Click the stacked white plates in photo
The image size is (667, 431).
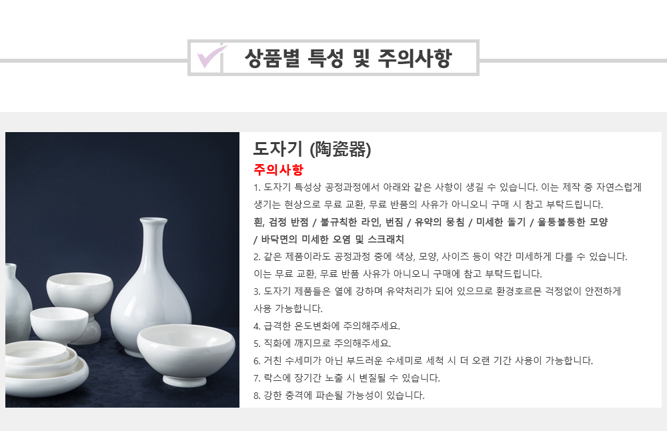point(46,367)
